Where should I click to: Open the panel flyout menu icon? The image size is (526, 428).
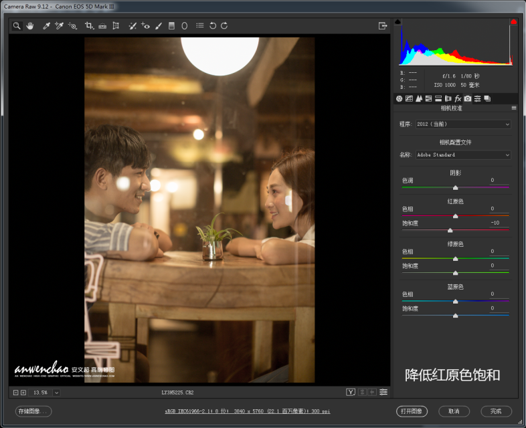click(x=514, y=108)
